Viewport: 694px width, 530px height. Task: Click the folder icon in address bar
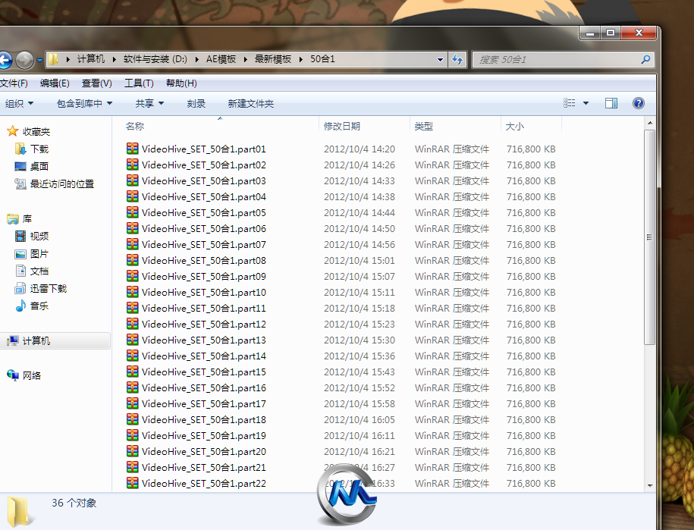53,59
